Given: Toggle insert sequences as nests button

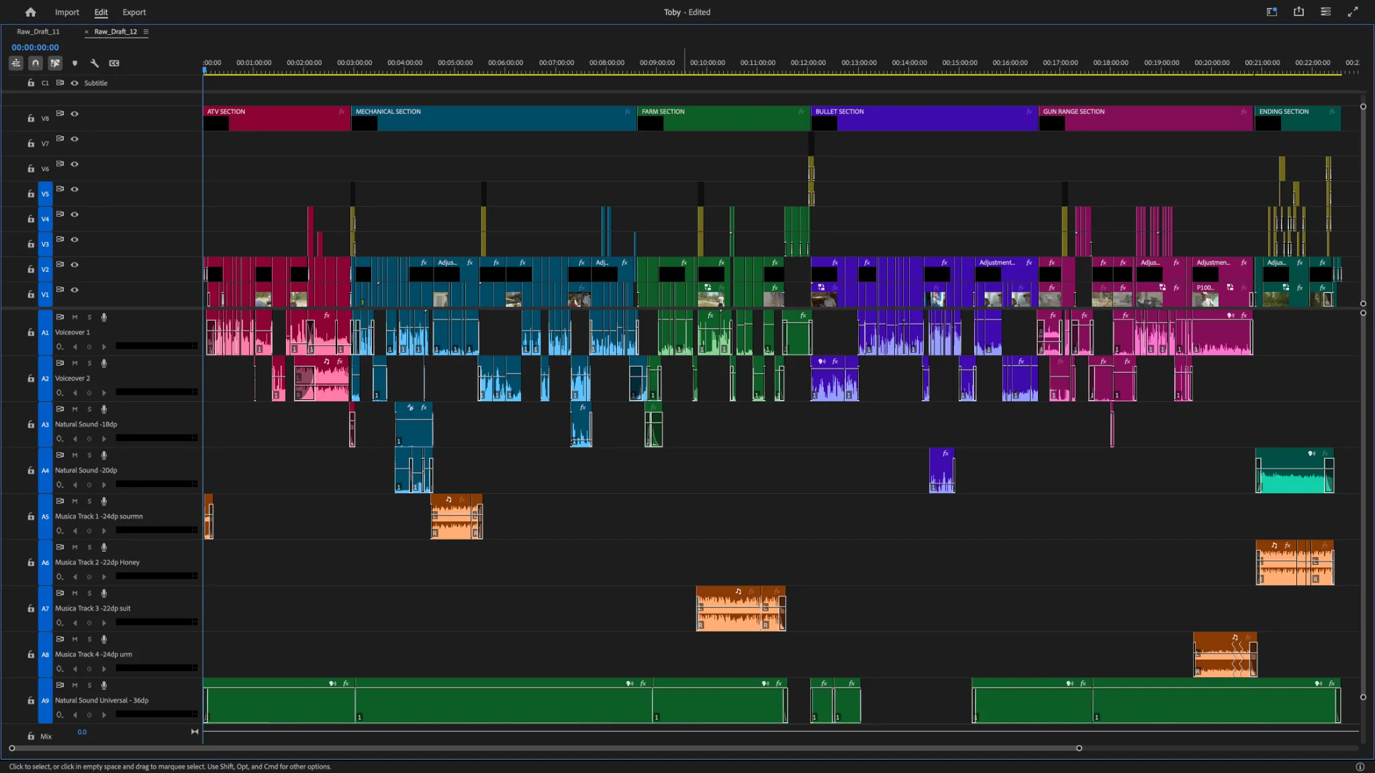Looking at the screenshot, I should [x=16, y=63].
